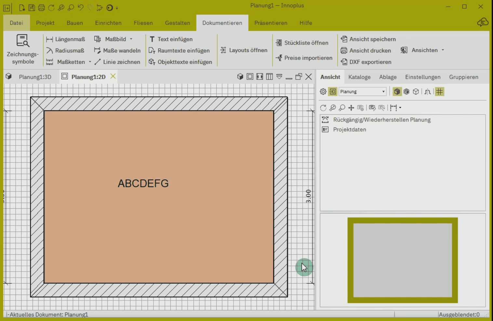Select the Radiusmaß tool
This screenshot has width=493, height=321.
point(65,50)
